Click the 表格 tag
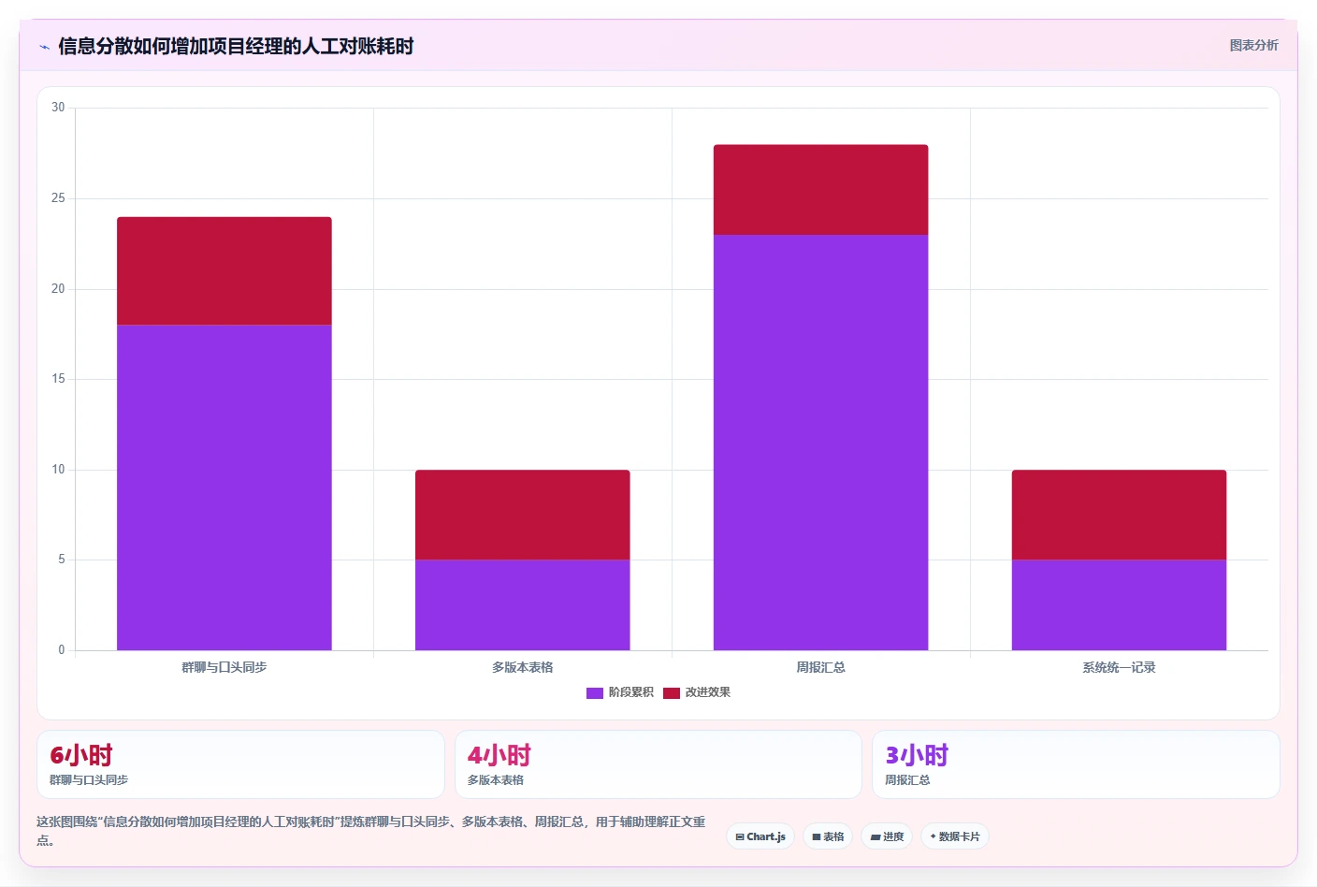The height and width of the screenshot is (887, 1317). click(828, 836)
